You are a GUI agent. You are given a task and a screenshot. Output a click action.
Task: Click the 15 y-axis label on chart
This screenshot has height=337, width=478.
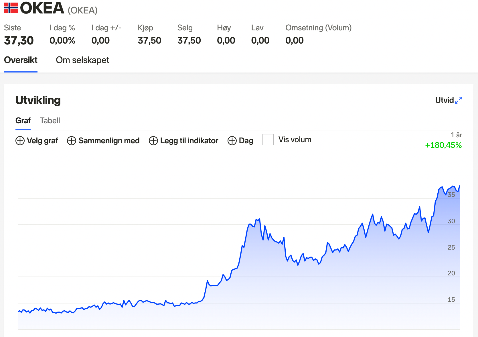pyautogui.click(x=451, y=300)
